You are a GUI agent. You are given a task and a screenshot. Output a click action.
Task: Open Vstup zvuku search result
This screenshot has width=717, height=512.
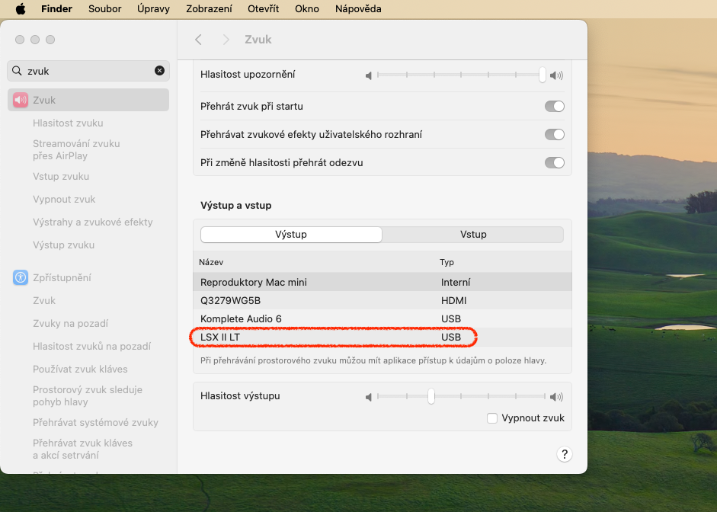pyautogui.click(x=61, y=176)
